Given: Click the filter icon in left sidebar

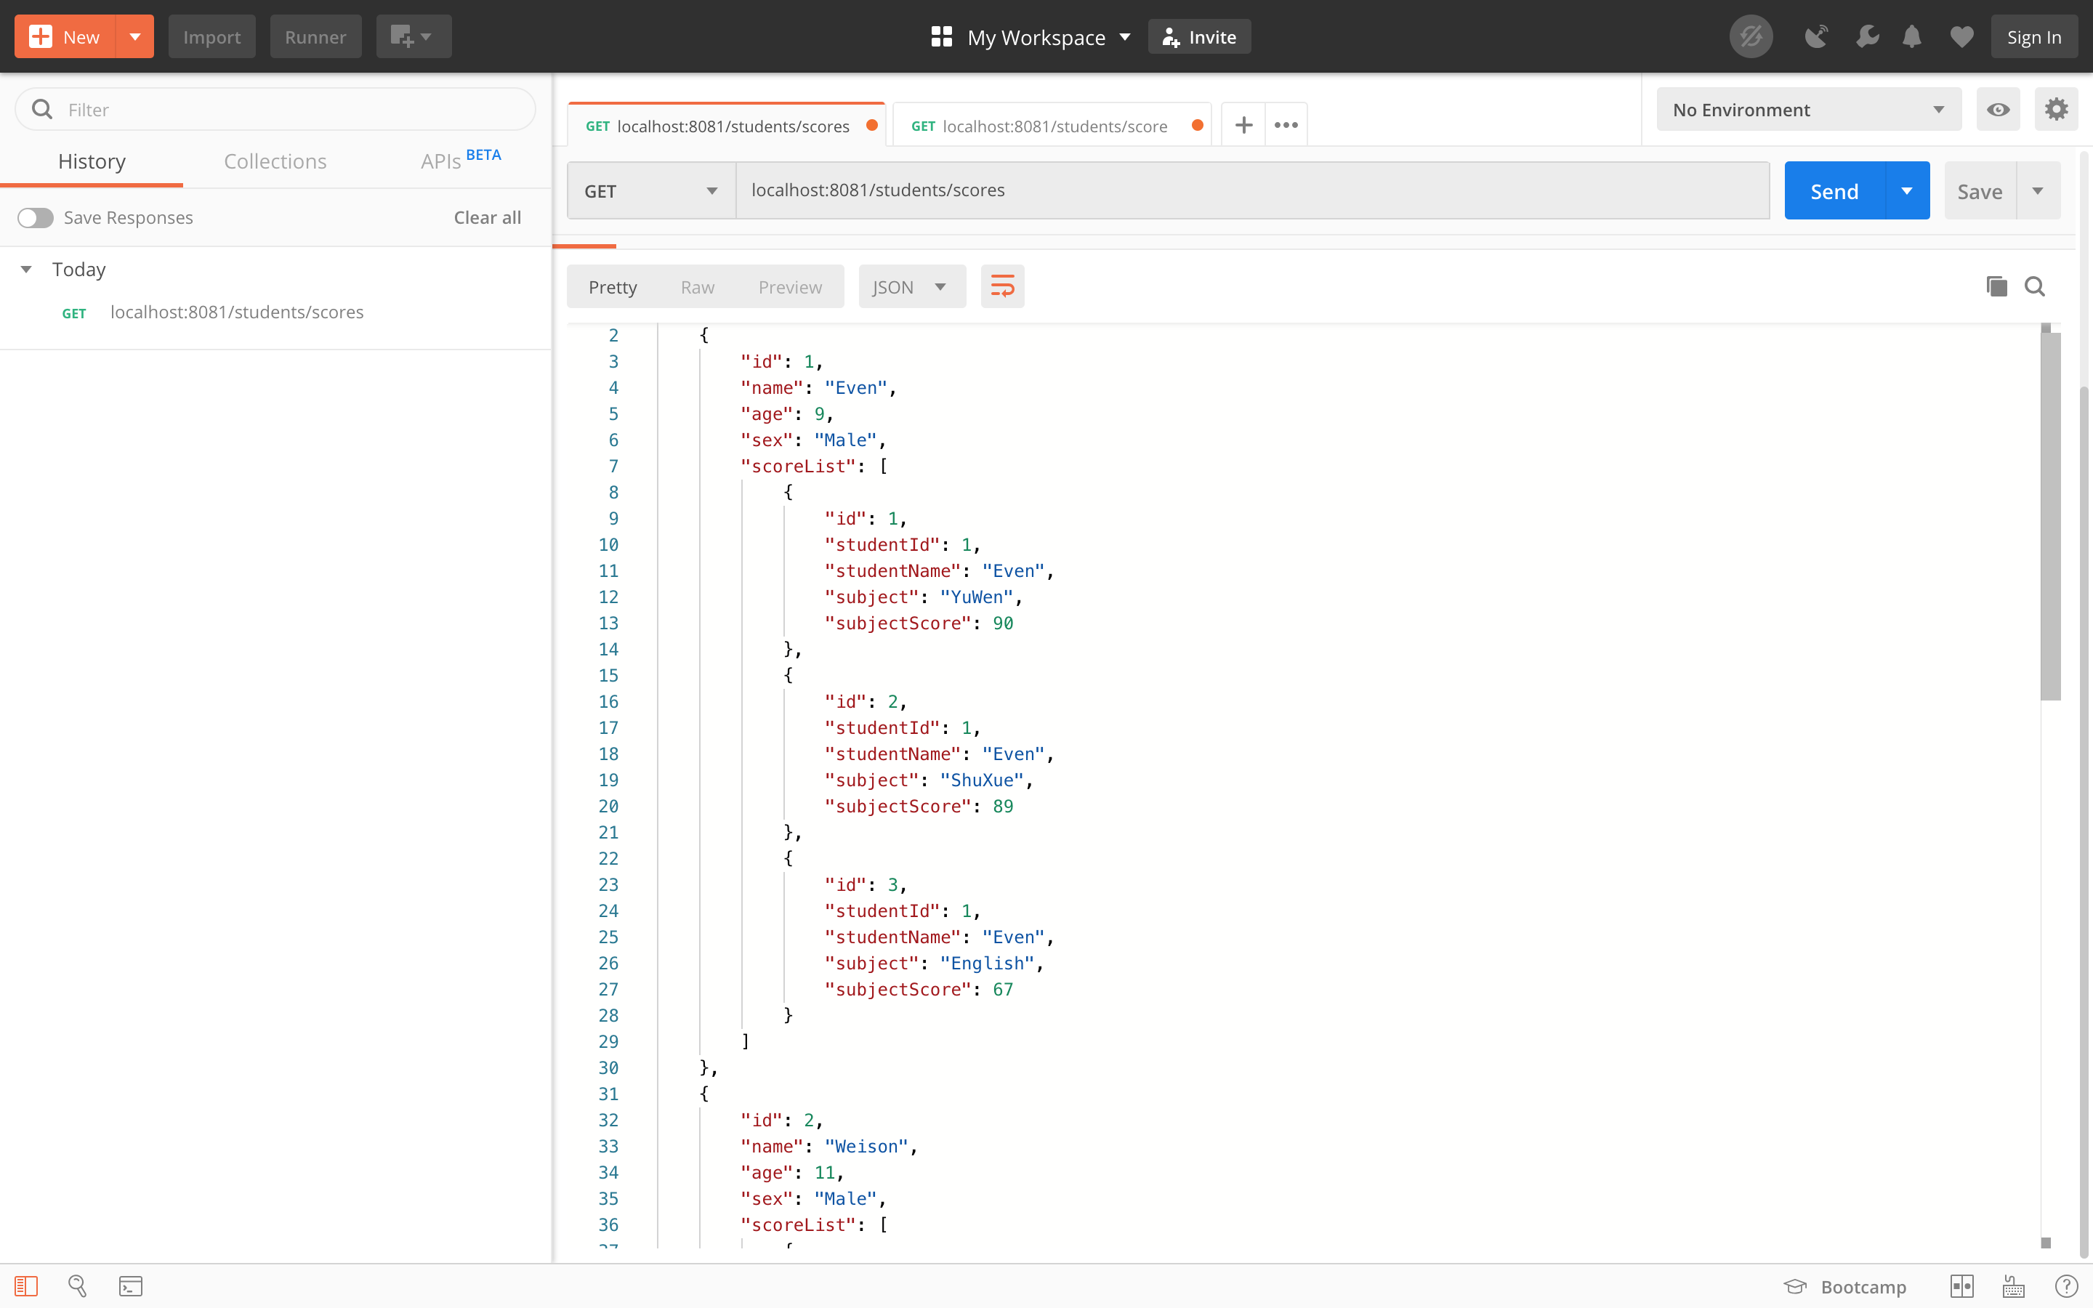Looking at the screenshot, I should pyautogui.click(x=41, y=107).
